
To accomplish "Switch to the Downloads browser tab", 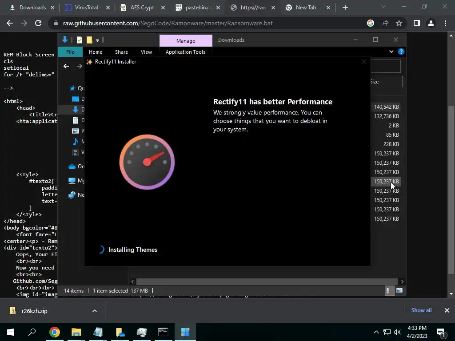I will click(x=32, y=8).
